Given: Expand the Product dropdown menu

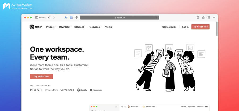Looking at the screenshot, I should pyautogui.click(x=51, y=27).
